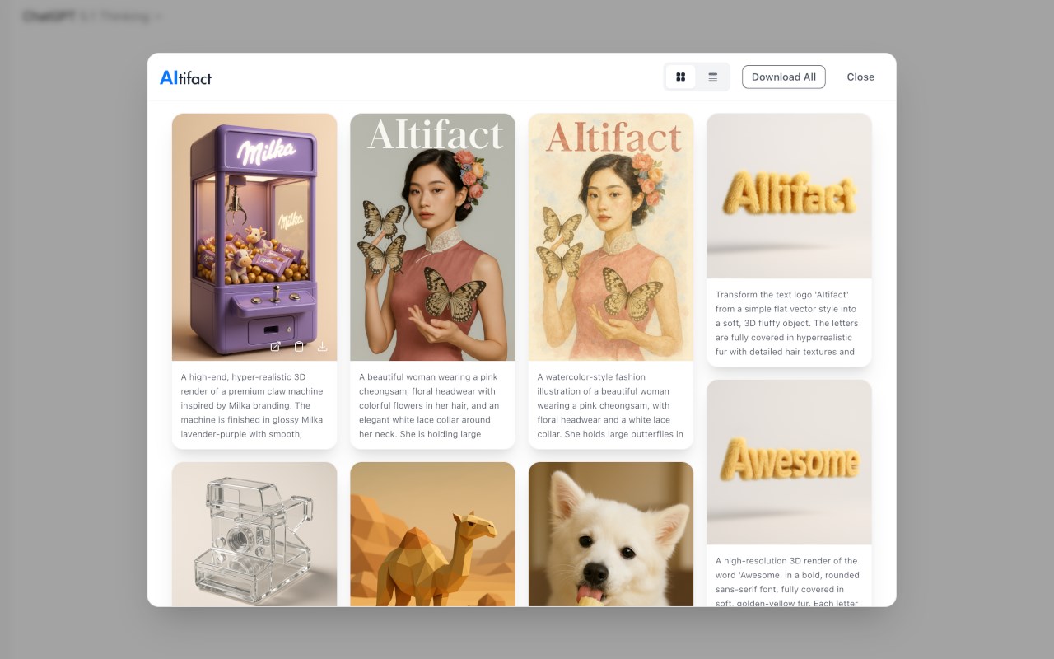Select prompt text 'A high-resolution 3D render of the'
This screenshot has height=659, width=1054.
pyautogui.click(x=786, y=560)
